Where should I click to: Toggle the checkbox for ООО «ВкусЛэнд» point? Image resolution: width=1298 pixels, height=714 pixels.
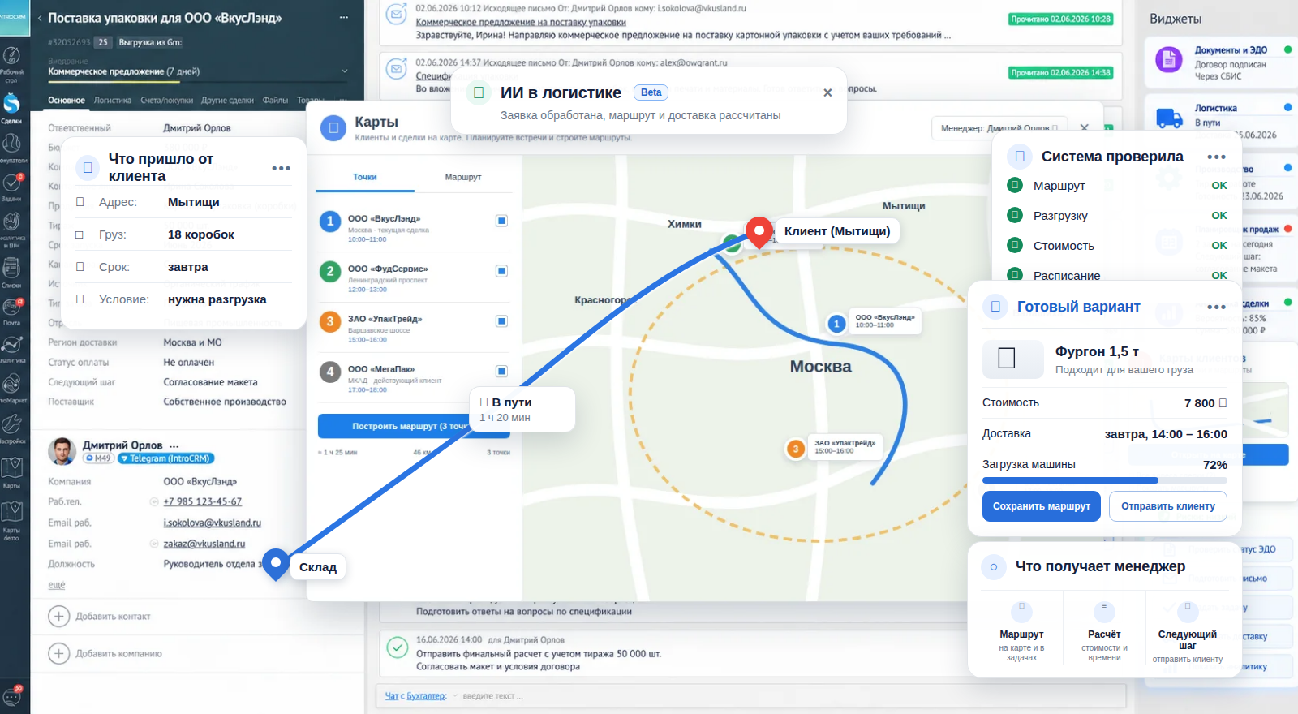tap(501, 221)
